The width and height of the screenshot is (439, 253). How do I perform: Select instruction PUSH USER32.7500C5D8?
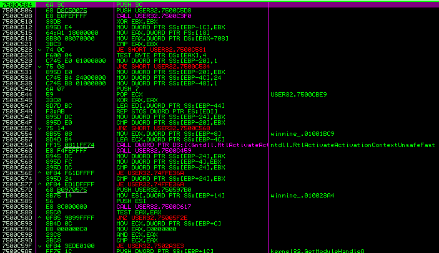(154, 11)
